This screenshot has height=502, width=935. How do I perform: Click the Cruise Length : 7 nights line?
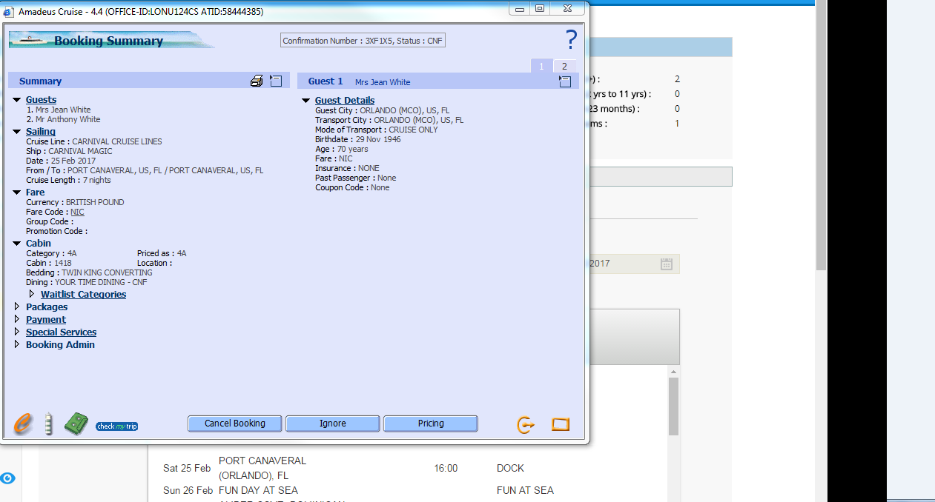point(68,180)
